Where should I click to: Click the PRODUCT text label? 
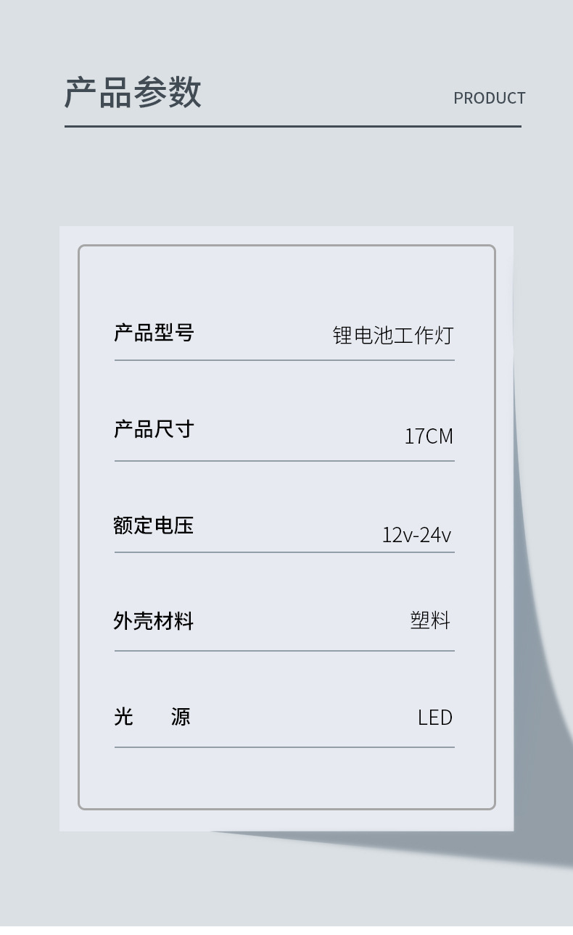pos(489,98)
